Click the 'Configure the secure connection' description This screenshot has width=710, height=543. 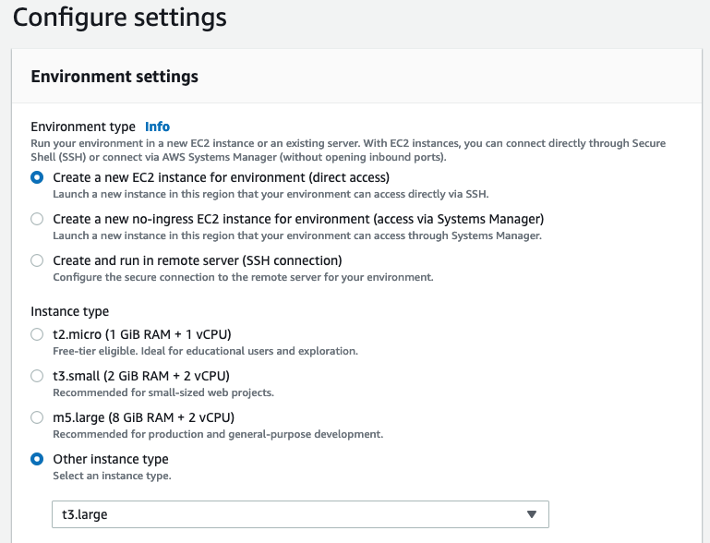(243, 277)
